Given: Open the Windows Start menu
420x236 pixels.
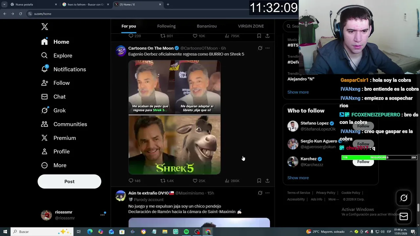Looking at the screenshot, I should point(5,232).
